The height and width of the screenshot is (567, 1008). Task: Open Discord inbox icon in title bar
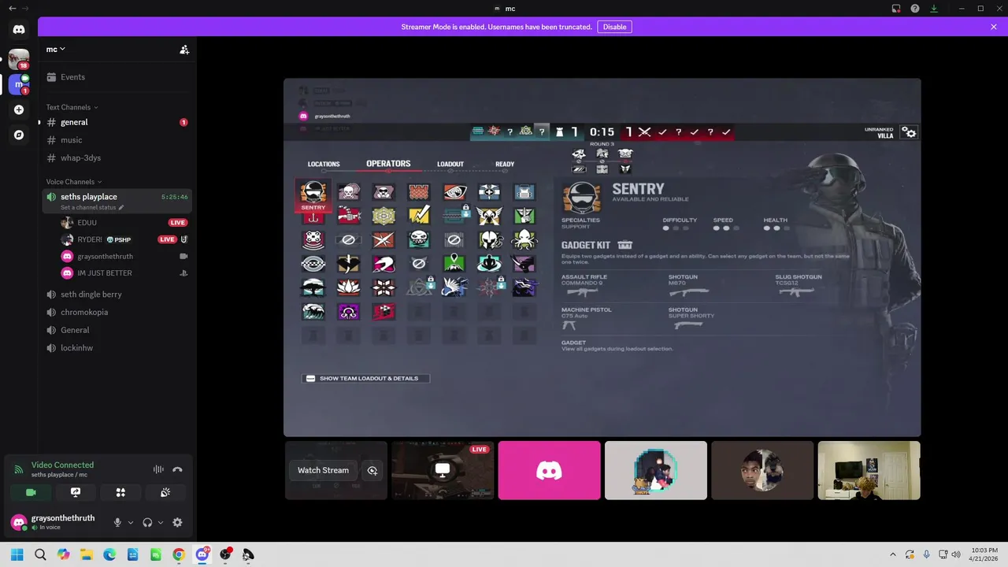pyautogui.click(x=896, y=9)
